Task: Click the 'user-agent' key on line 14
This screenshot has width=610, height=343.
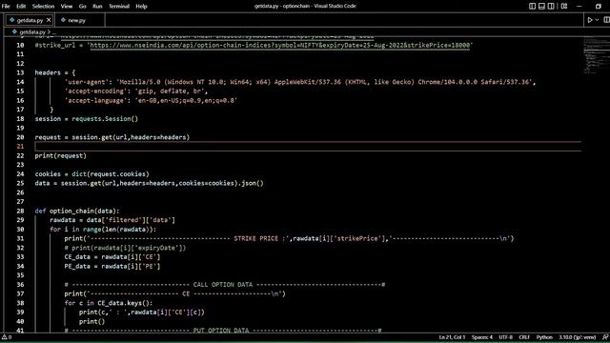Action: click(x=87, y=82)
